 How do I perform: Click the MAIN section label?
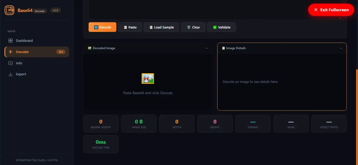click(x=11, y=31)
